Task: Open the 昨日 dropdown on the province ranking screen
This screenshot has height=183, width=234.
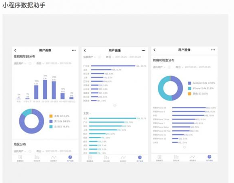Action: pyautogui.click(x=110, y=57)
